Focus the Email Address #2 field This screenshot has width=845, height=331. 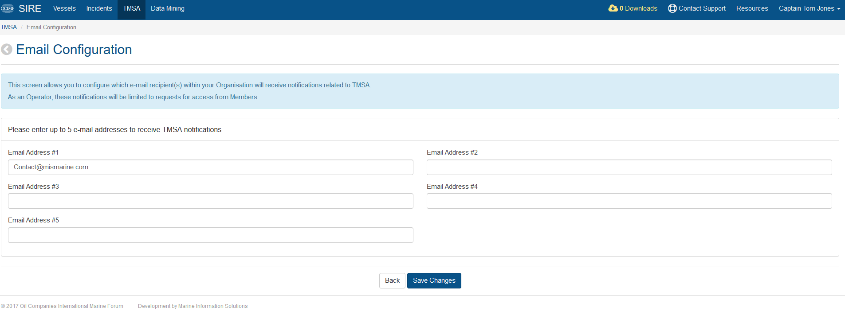[x=629, y=167]
